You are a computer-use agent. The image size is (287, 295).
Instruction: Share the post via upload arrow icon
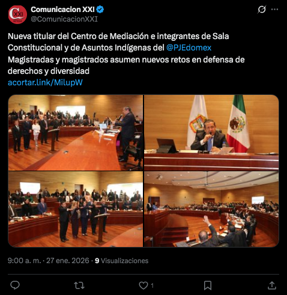coord(272,285)
